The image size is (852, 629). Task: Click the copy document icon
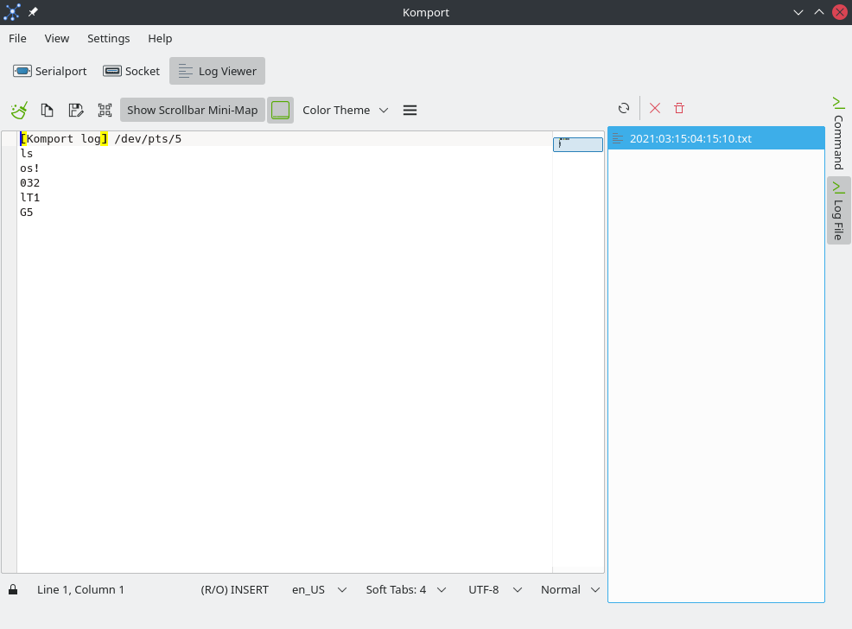[x=48, y=111]
